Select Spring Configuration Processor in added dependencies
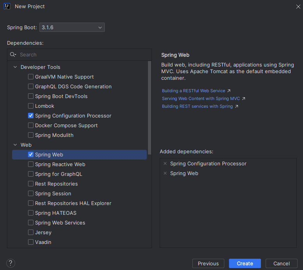 tap(208, 163)
